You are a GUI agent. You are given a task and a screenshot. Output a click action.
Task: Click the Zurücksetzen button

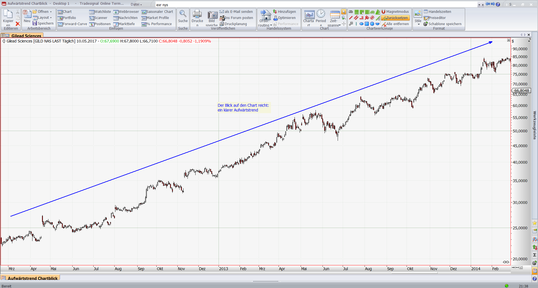[395, 18]
